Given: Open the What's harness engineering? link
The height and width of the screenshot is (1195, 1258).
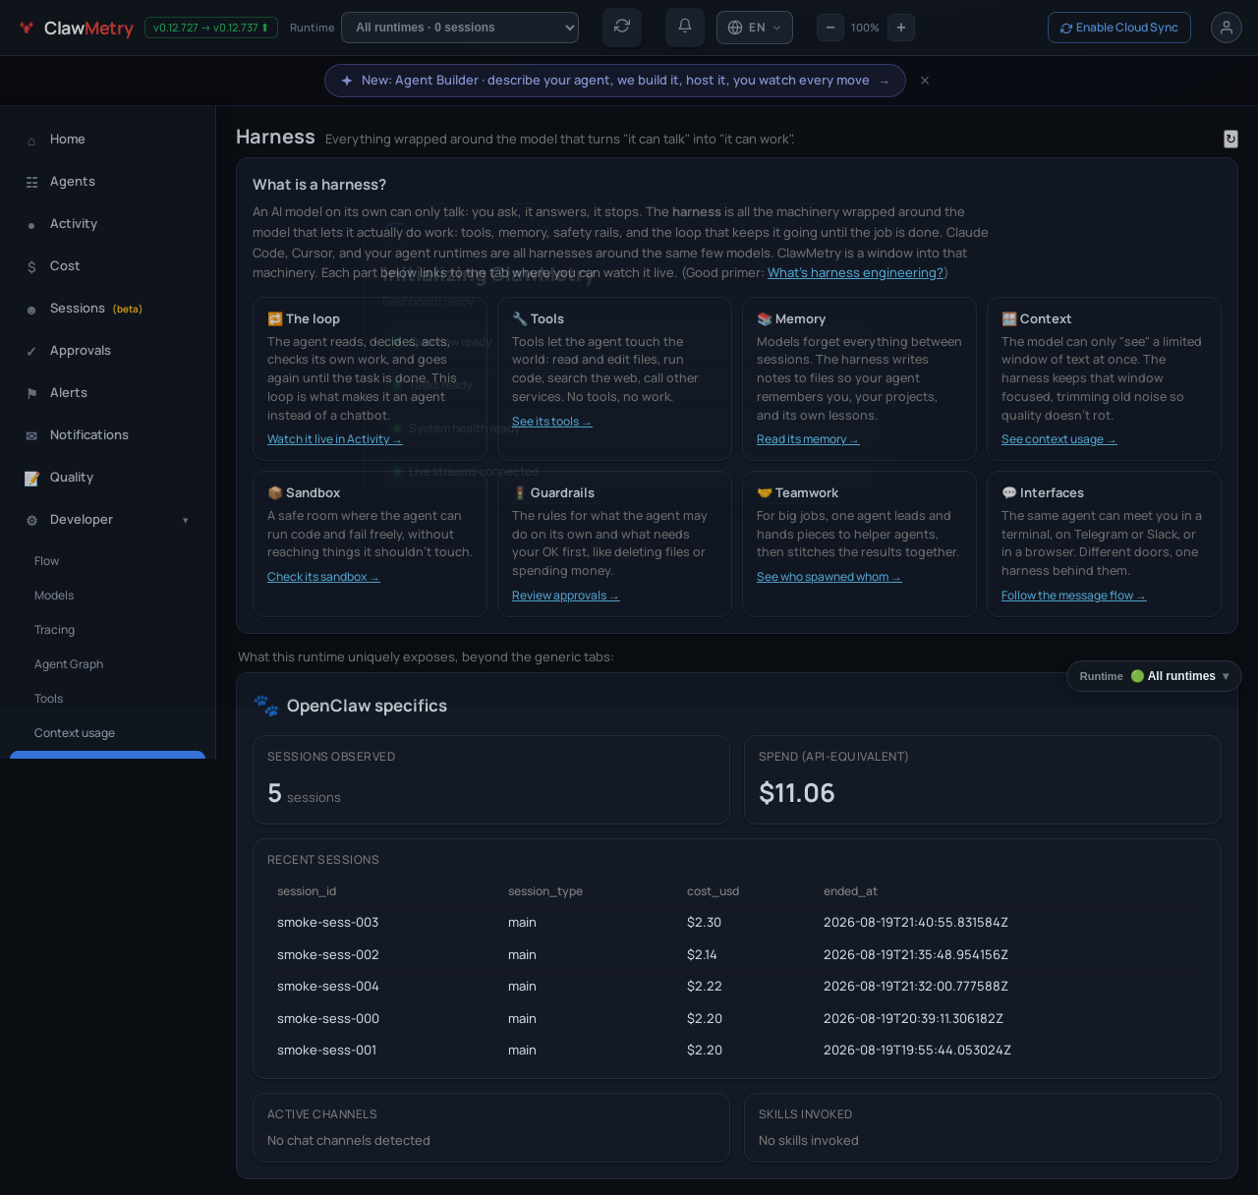Looking at the screenshot, I should (x=855, y=273).
